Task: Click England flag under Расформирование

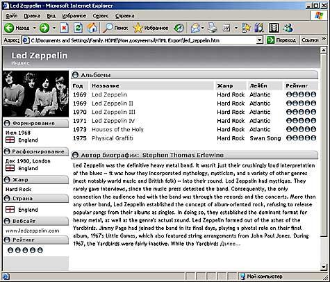Action: pyautogui.click(x=10, y=168)
